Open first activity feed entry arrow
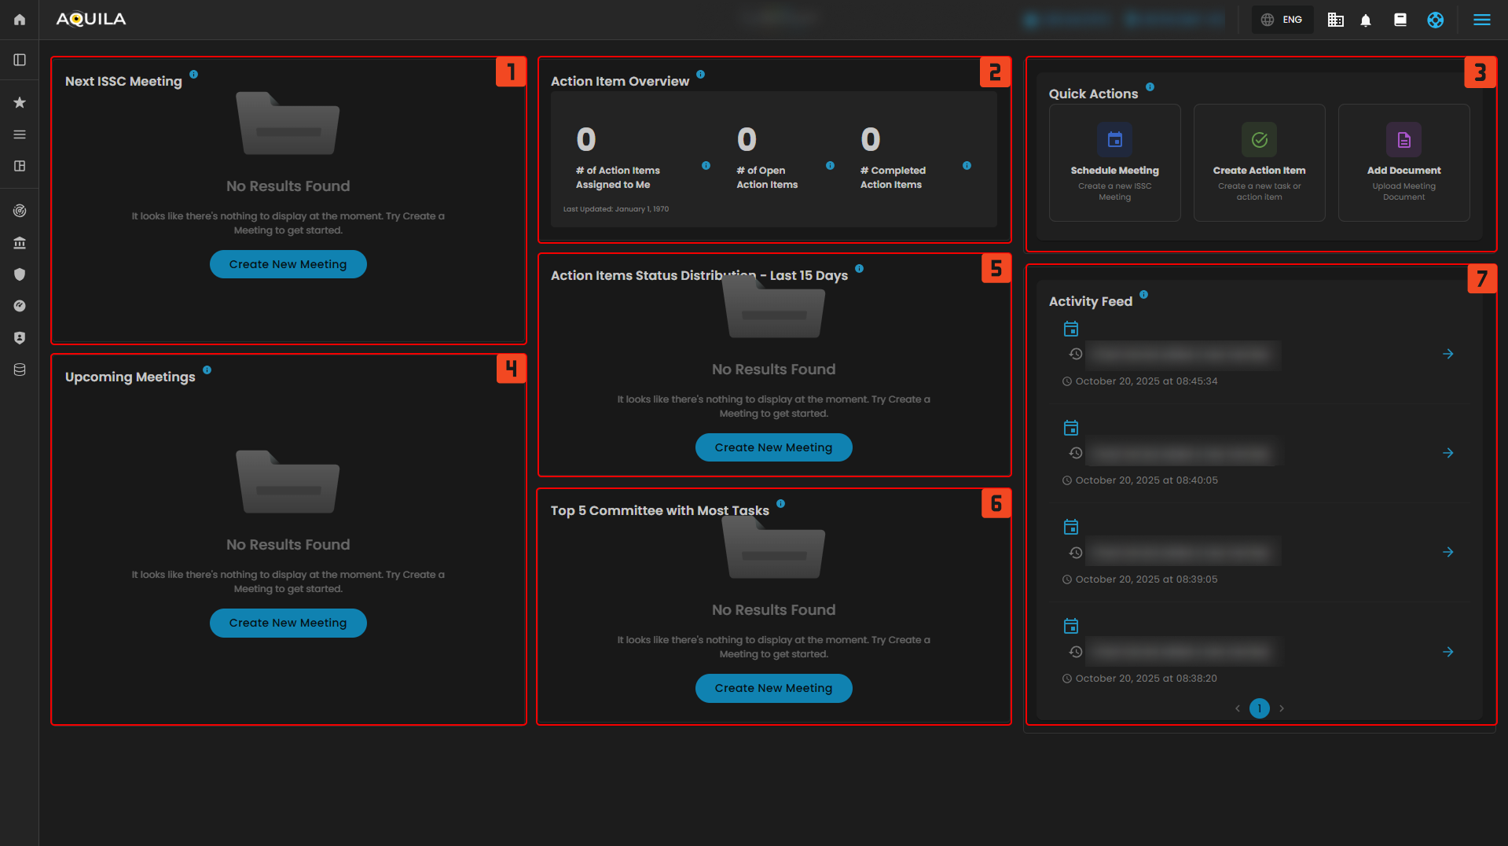The image size is (1508, 846). [x=1447, y=355]
